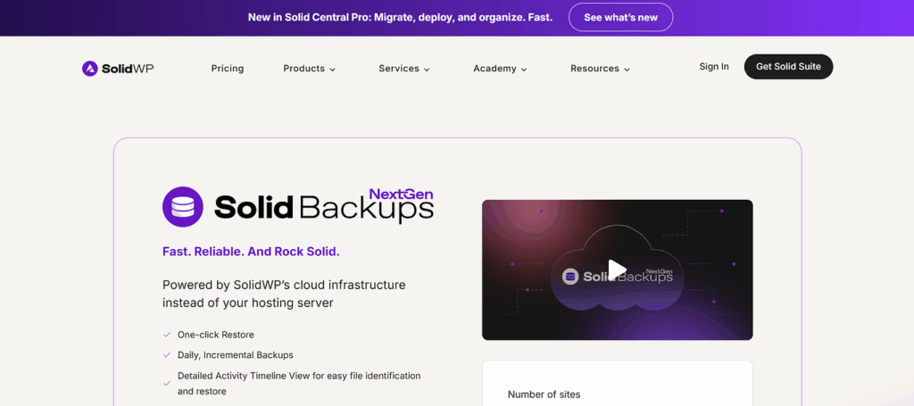
Task: Expand the Products dropdown chevron
Action: (332, 70)
